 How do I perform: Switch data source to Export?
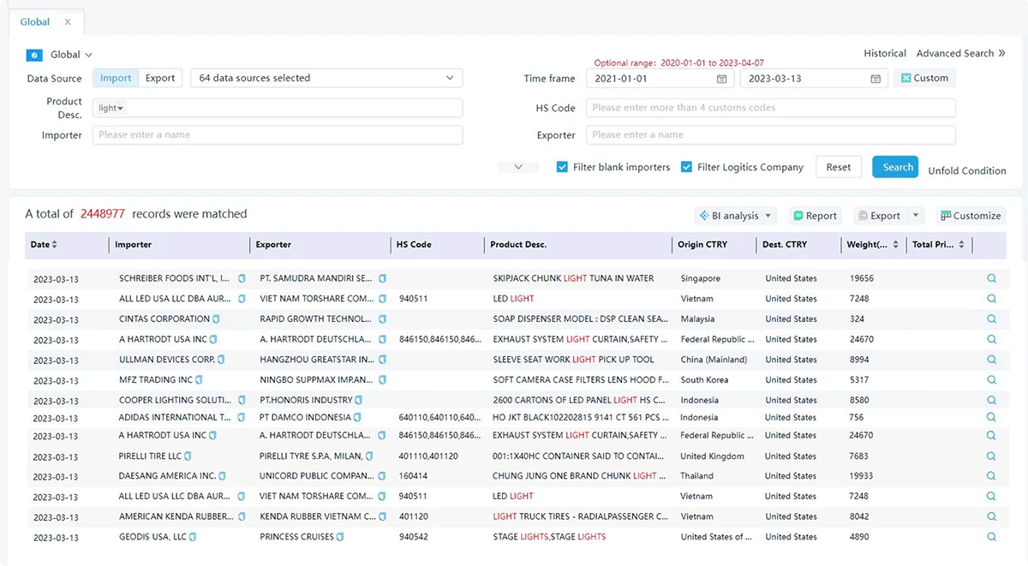[x=160, y=78]
